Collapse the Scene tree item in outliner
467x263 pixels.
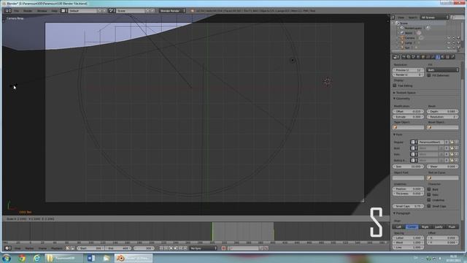393,23
